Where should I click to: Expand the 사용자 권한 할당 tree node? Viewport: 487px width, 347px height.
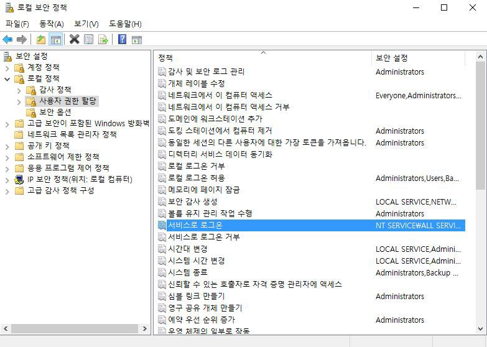point(19,101)
